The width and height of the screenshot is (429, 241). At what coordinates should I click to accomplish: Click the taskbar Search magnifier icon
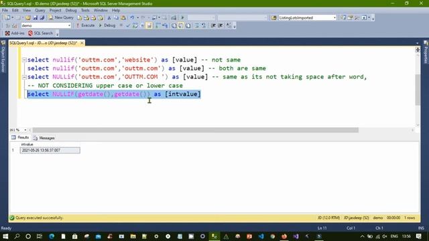17,236
